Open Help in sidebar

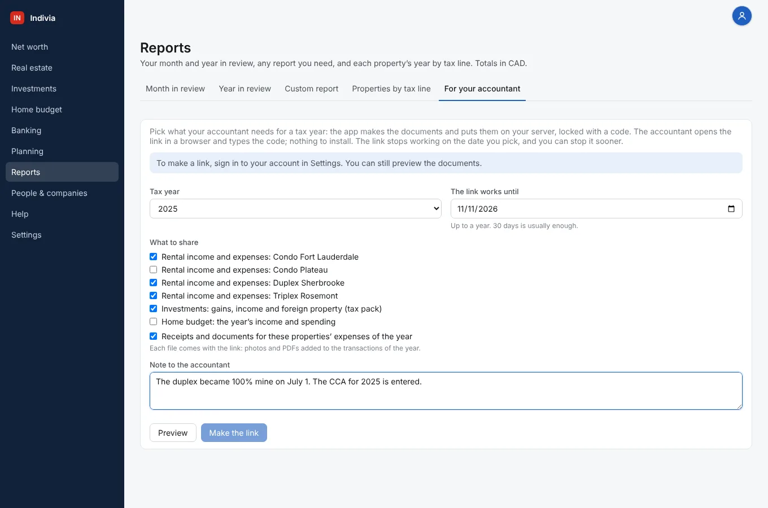tap(62, 214)
